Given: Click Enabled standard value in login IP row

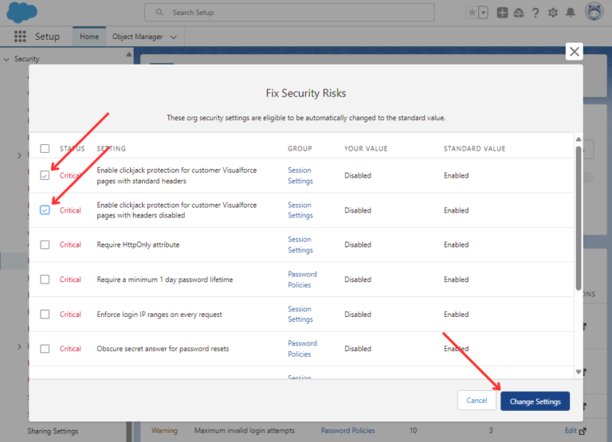Looking at the screenshot, I should pyautogui.click(x=456, y=314).
